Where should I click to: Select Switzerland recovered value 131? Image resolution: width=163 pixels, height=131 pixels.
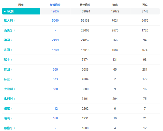[115, 60]
